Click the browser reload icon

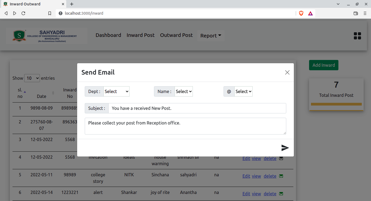23,13
